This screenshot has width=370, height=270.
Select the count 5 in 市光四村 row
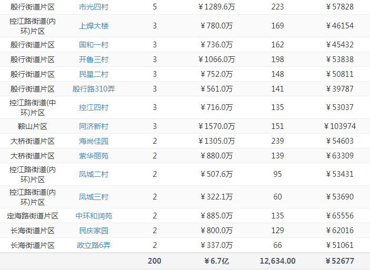[155, 7]
